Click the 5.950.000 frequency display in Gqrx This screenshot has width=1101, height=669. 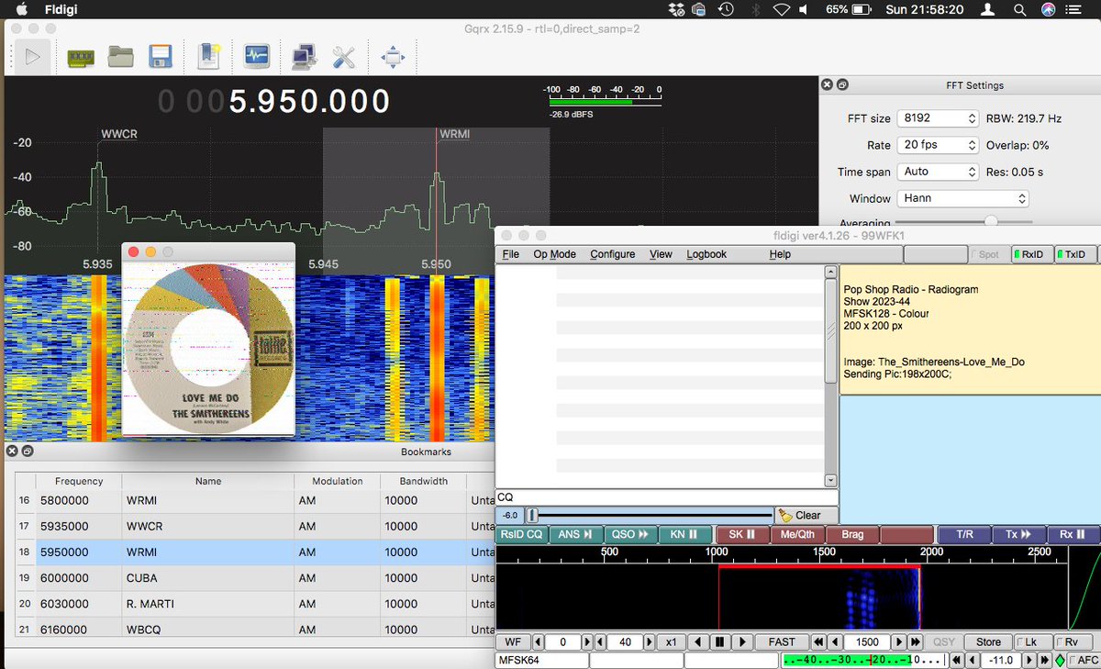point(274,101)
